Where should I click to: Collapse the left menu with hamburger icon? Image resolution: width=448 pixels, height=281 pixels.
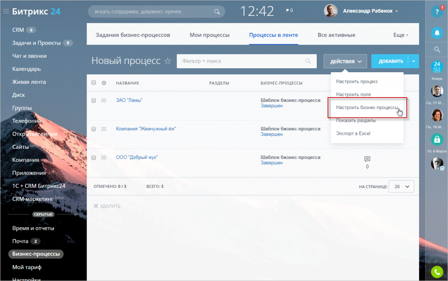click(x=6, y=11)
